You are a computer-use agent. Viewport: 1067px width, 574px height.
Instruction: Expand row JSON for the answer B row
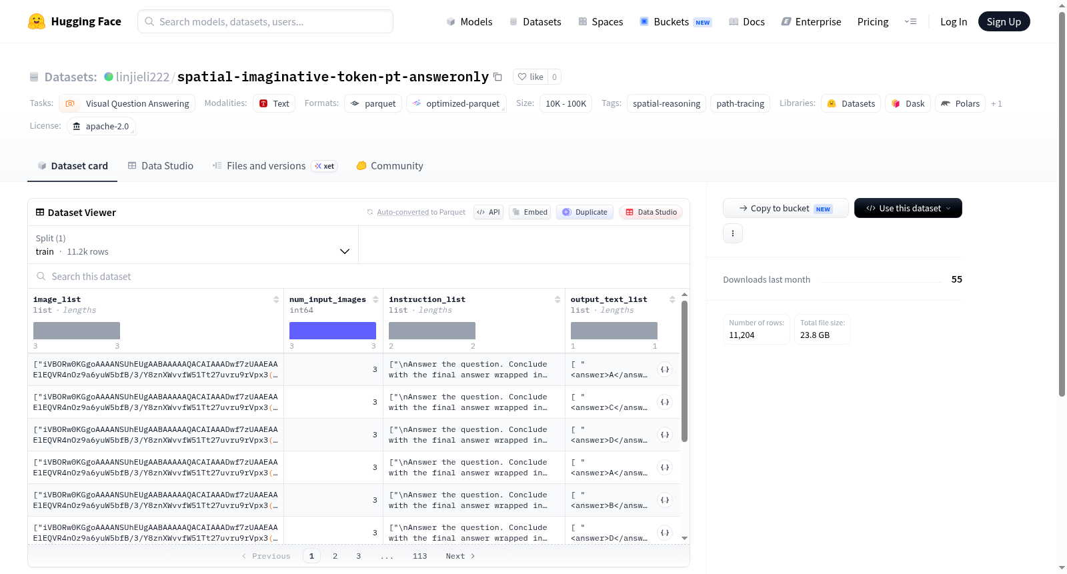[665, 500]
